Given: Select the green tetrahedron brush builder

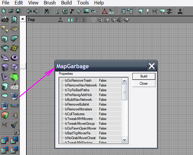Looking at the screenshot, I should [x=14, y=77].
